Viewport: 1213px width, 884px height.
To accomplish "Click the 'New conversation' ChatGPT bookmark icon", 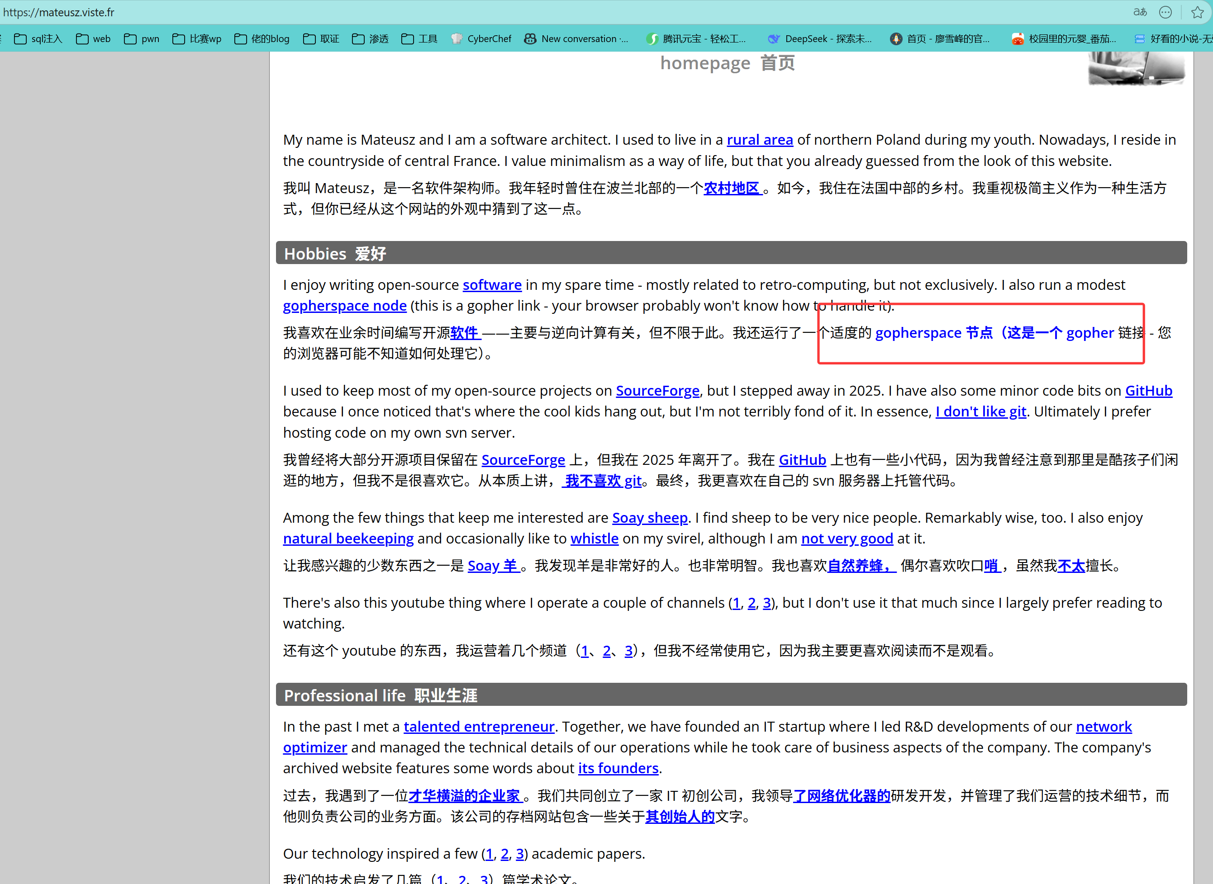I will click(530, 38).
